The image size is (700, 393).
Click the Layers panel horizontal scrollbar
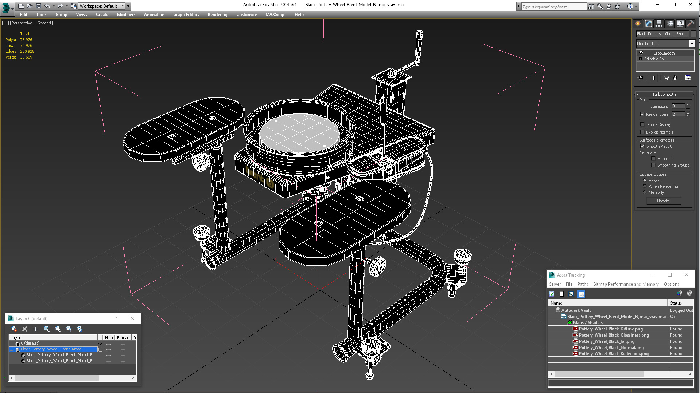pyautogui.click(x=72, y=378)
